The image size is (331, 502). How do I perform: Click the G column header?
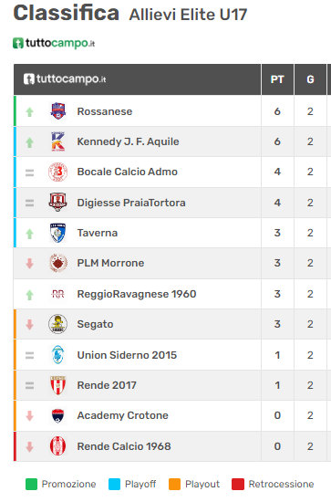[310, 79]
